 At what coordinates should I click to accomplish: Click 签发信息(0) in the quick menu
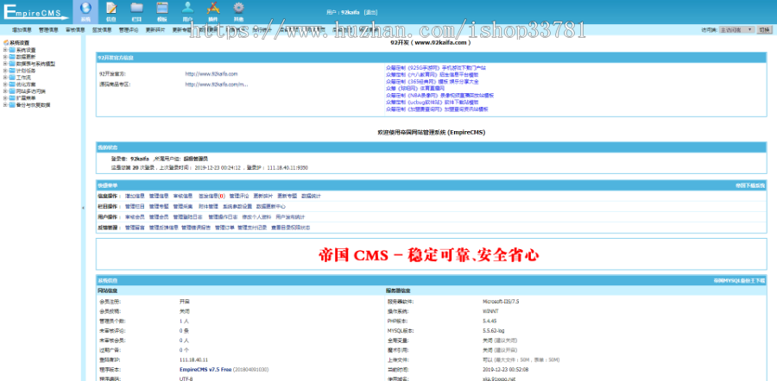(x=212, y=196)
